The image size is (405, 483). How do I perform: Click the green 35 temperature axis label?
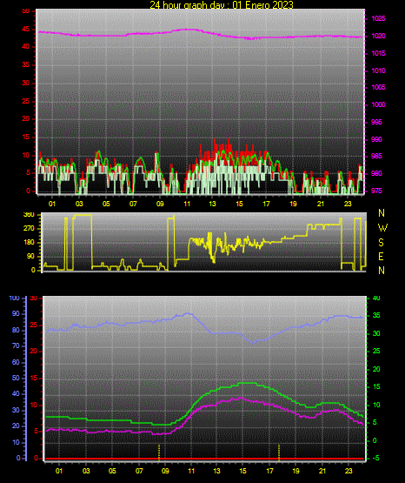tap(376, 315)
